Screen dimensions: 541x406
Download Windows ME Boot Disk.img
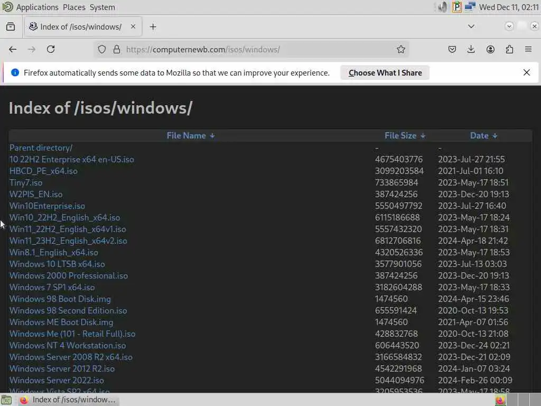click(61, 322)
